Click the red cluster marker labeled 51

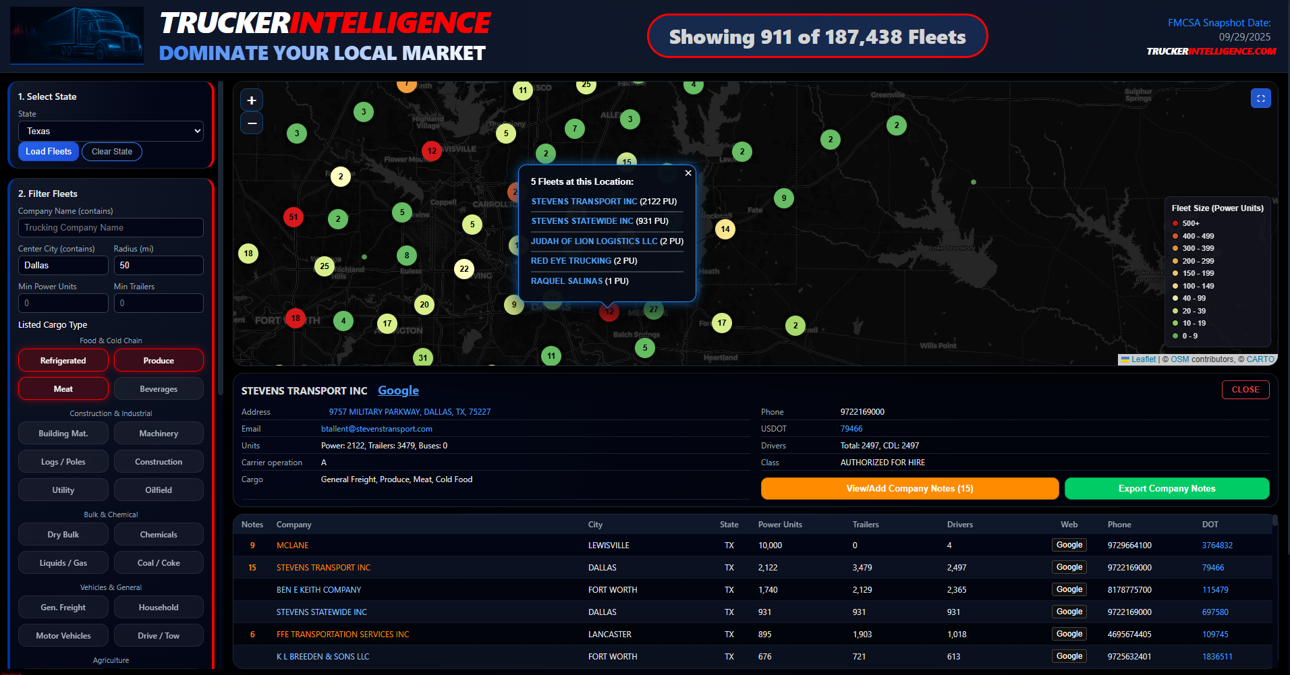coord(293,217)
